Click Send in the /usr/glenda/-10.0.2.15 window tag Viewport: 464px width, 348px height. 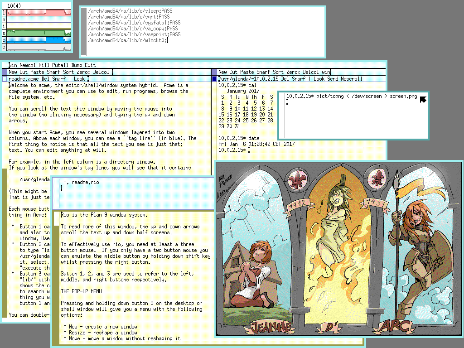333,79
